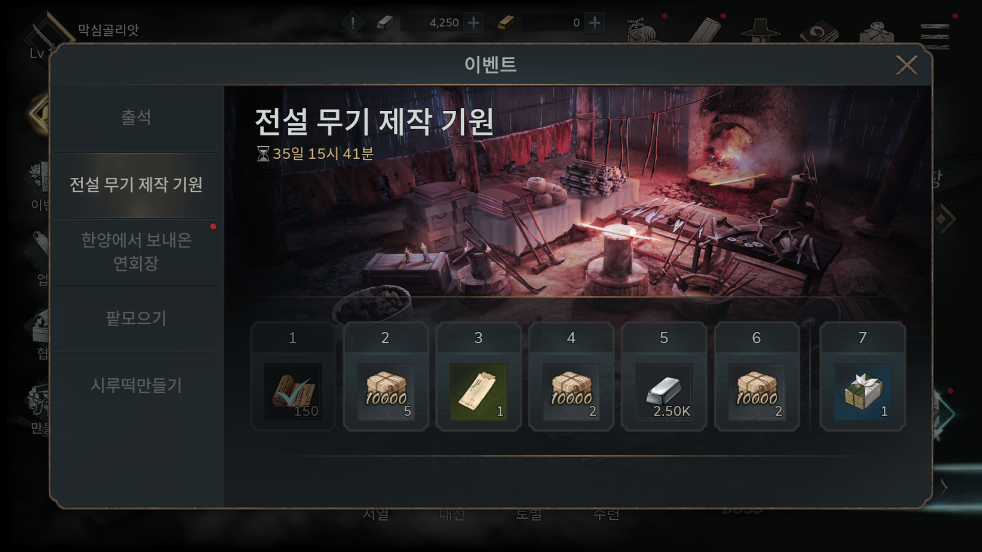Open the 출석 attendance tab
This screenshot has height=552, width=982.
tap(136, 118)
